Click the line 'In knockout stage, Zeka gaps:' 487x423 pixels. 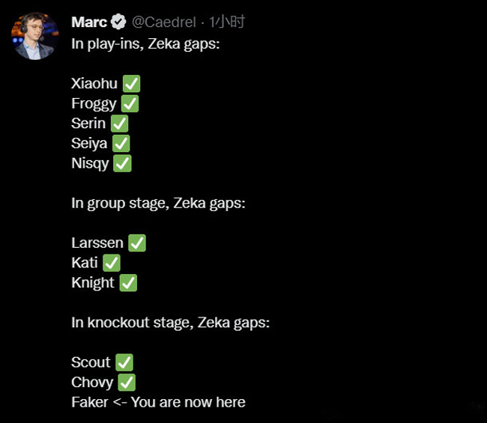pos(170,323)
